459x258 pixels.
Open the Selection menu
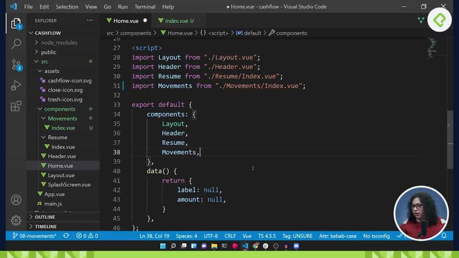coord(67,7)
